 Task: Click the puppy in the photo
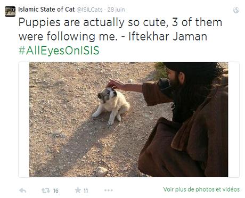[111, 105]
